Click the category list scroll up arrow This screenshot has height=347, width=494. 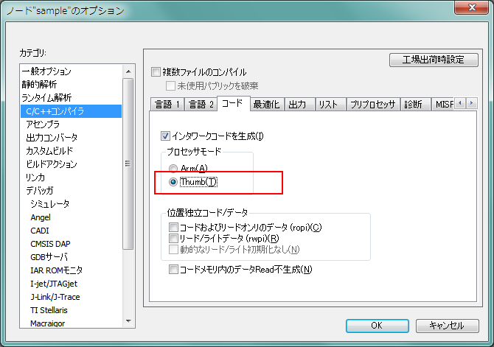click(x=128, y=71)
